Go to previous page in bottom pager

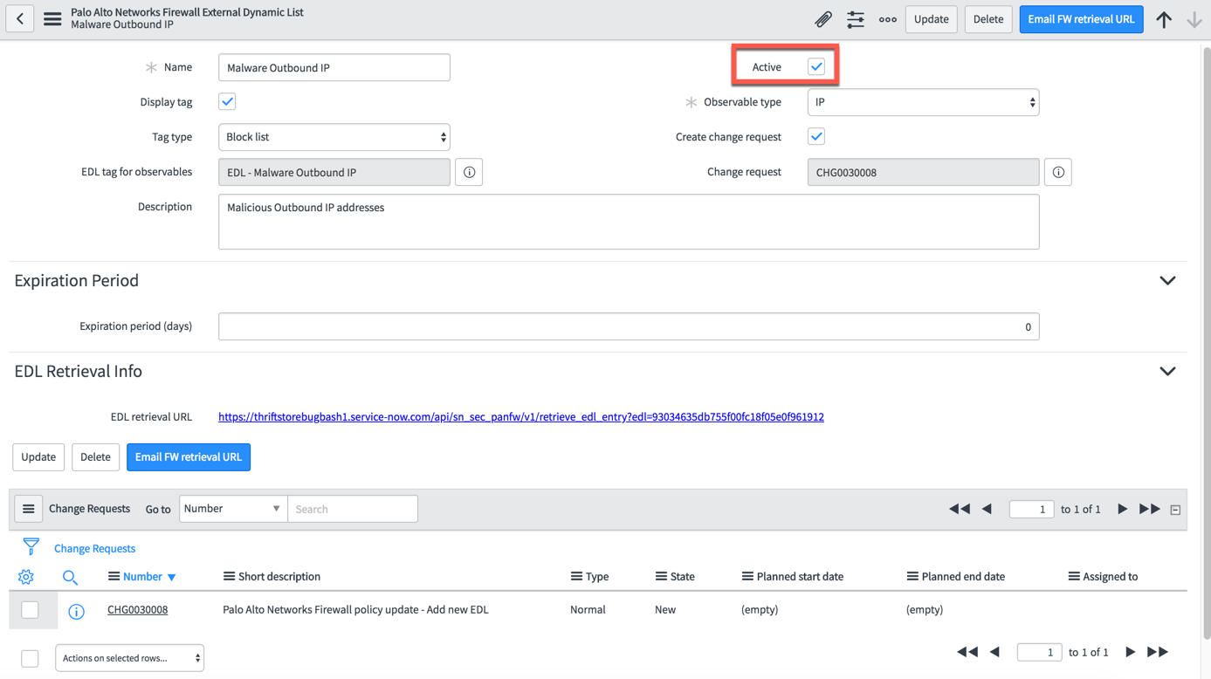point(995,652)
